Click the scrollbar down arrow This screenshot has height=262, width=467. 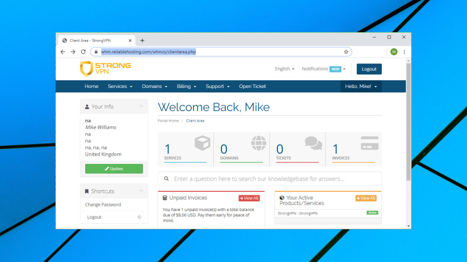pos(408,226)
